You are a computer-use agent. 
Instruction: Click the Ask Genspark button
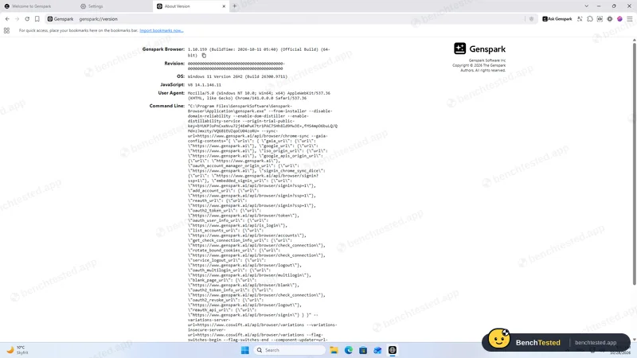557,19
